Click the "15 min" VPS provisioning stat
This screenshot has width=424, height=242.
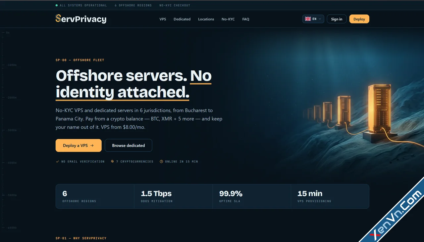(310, 193)
